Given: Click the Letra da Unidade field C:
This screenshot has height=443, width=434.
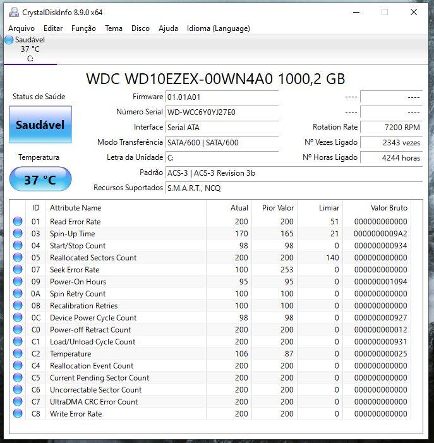Looking at the screenshot, I should point(222,157).
